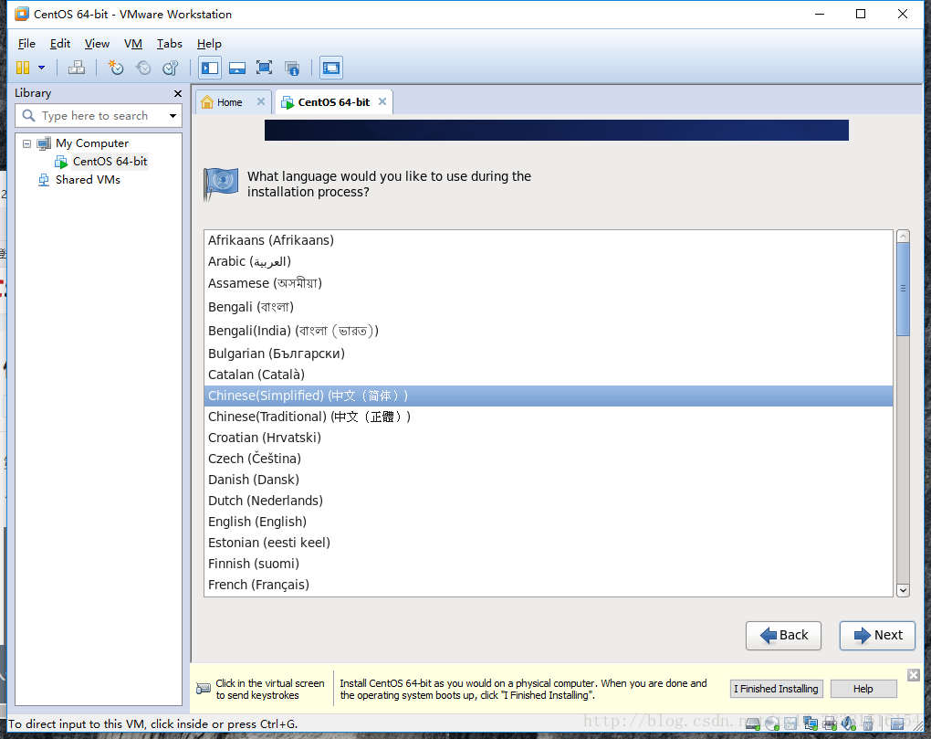Click the floppy drive status icon

pyautogui.click(x=790, y=723)
